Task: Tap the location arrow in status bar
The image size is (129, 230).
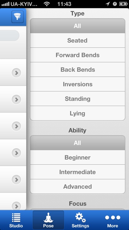Action: 108,4
